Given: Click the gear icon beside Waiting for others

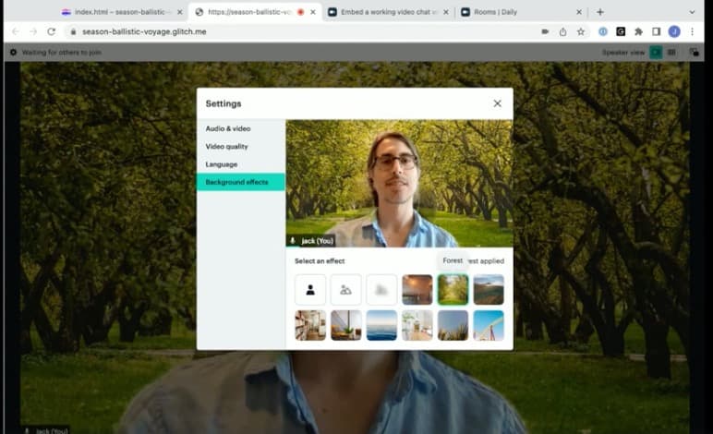Looking at the screenshot, I should 13,53.
